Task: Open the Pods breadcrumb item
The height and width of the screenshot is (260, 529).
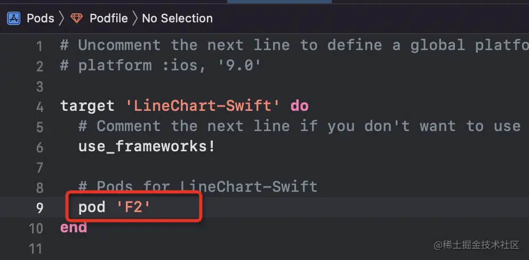Action: tap(41, 19)
